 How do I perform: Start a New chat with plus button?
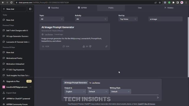pyautogui.click(x=14, y=9)
